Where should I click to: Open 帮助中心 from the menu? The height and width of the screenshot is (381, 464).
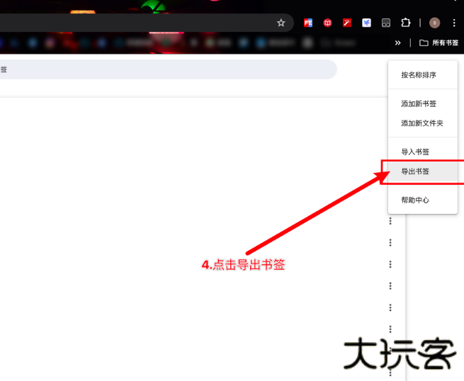(x=415, y=200)
